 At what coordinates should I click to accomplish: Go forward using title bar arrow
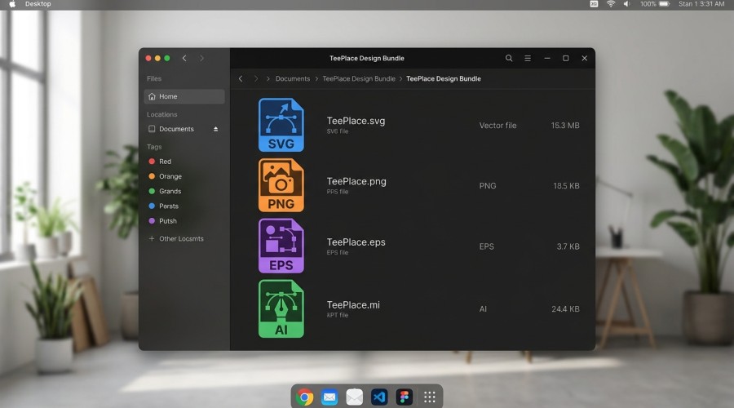click(201, 58)
